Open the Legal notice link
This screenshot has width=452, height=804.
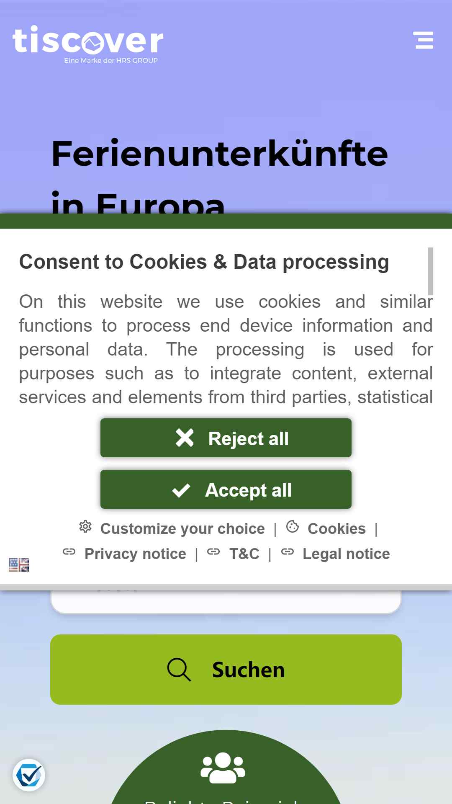[x=346, y=554]
